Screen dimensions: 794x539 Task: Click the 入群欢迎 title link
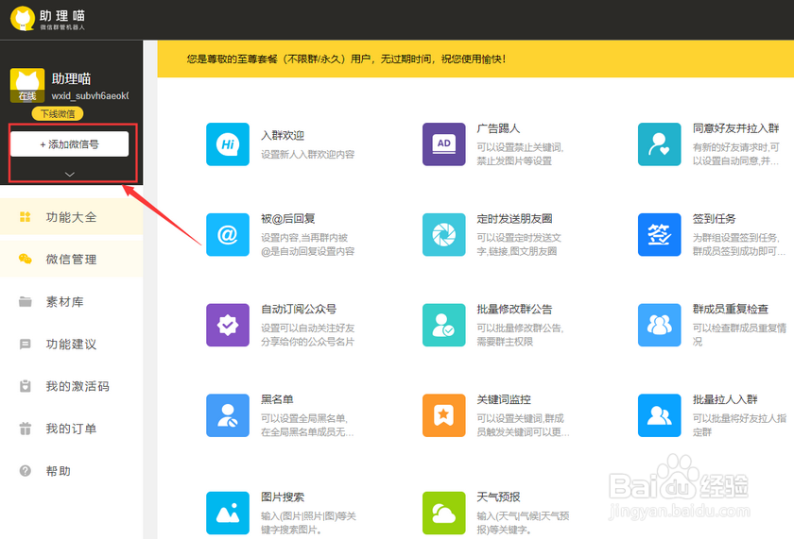pos(283,136)
